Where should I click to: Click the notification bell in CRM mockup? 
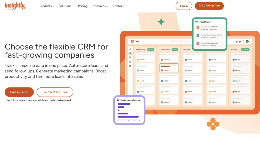coord(243,41)
